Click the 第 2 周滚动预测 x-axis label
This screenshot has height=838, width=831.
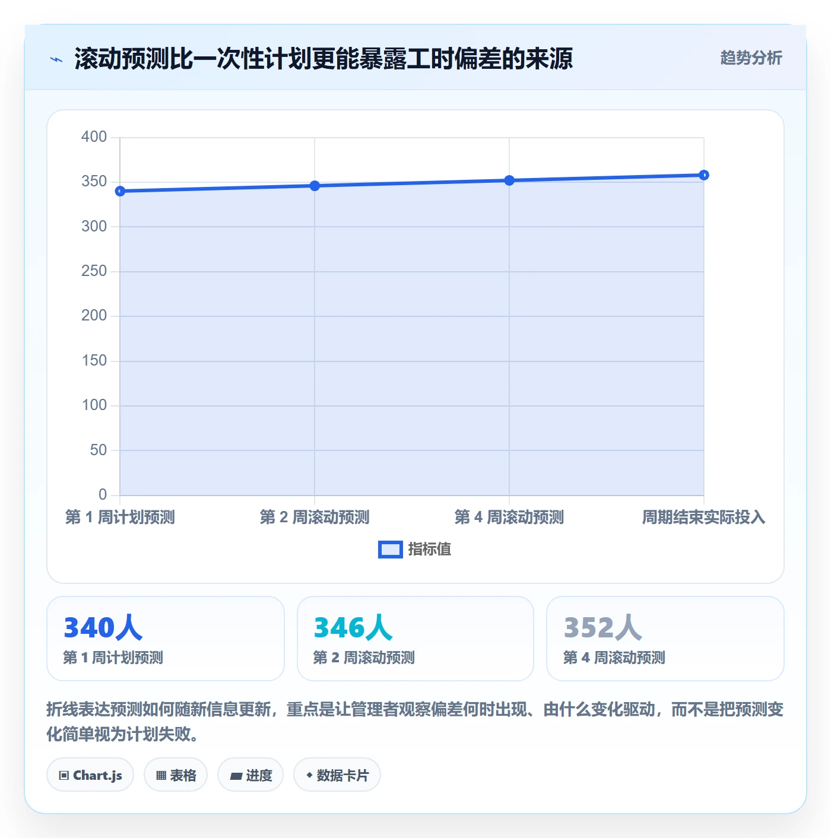[315, 518]
